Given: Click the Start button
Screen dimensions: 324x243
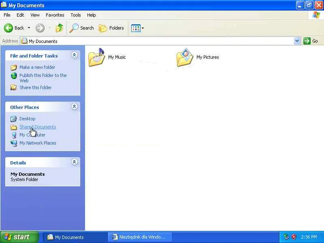Looking at the screenshot, I should coord(19,237).
